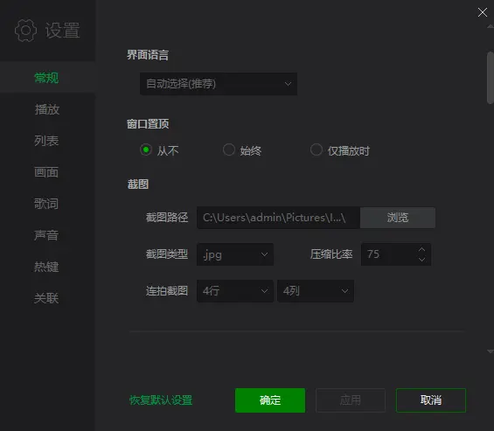Open the 声音 settings tab

47,235
